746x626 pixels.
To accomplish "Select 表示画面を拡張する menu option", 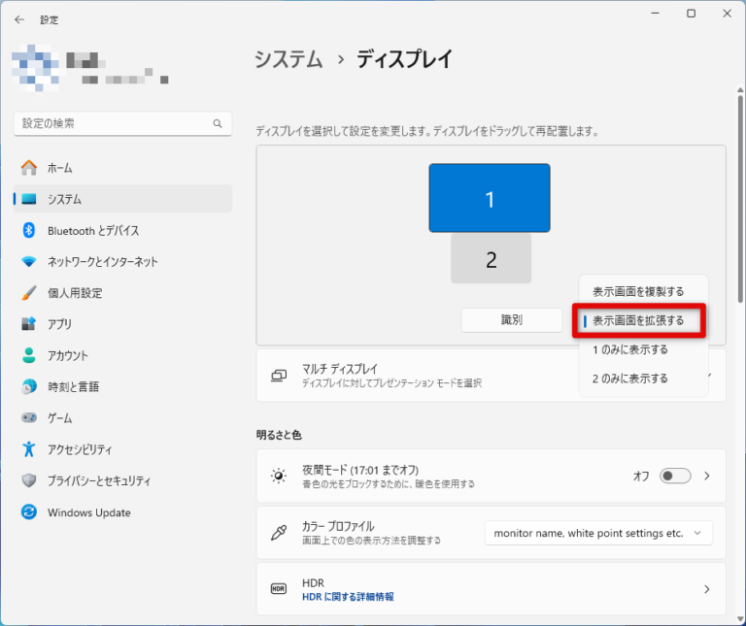I will 638,320.
